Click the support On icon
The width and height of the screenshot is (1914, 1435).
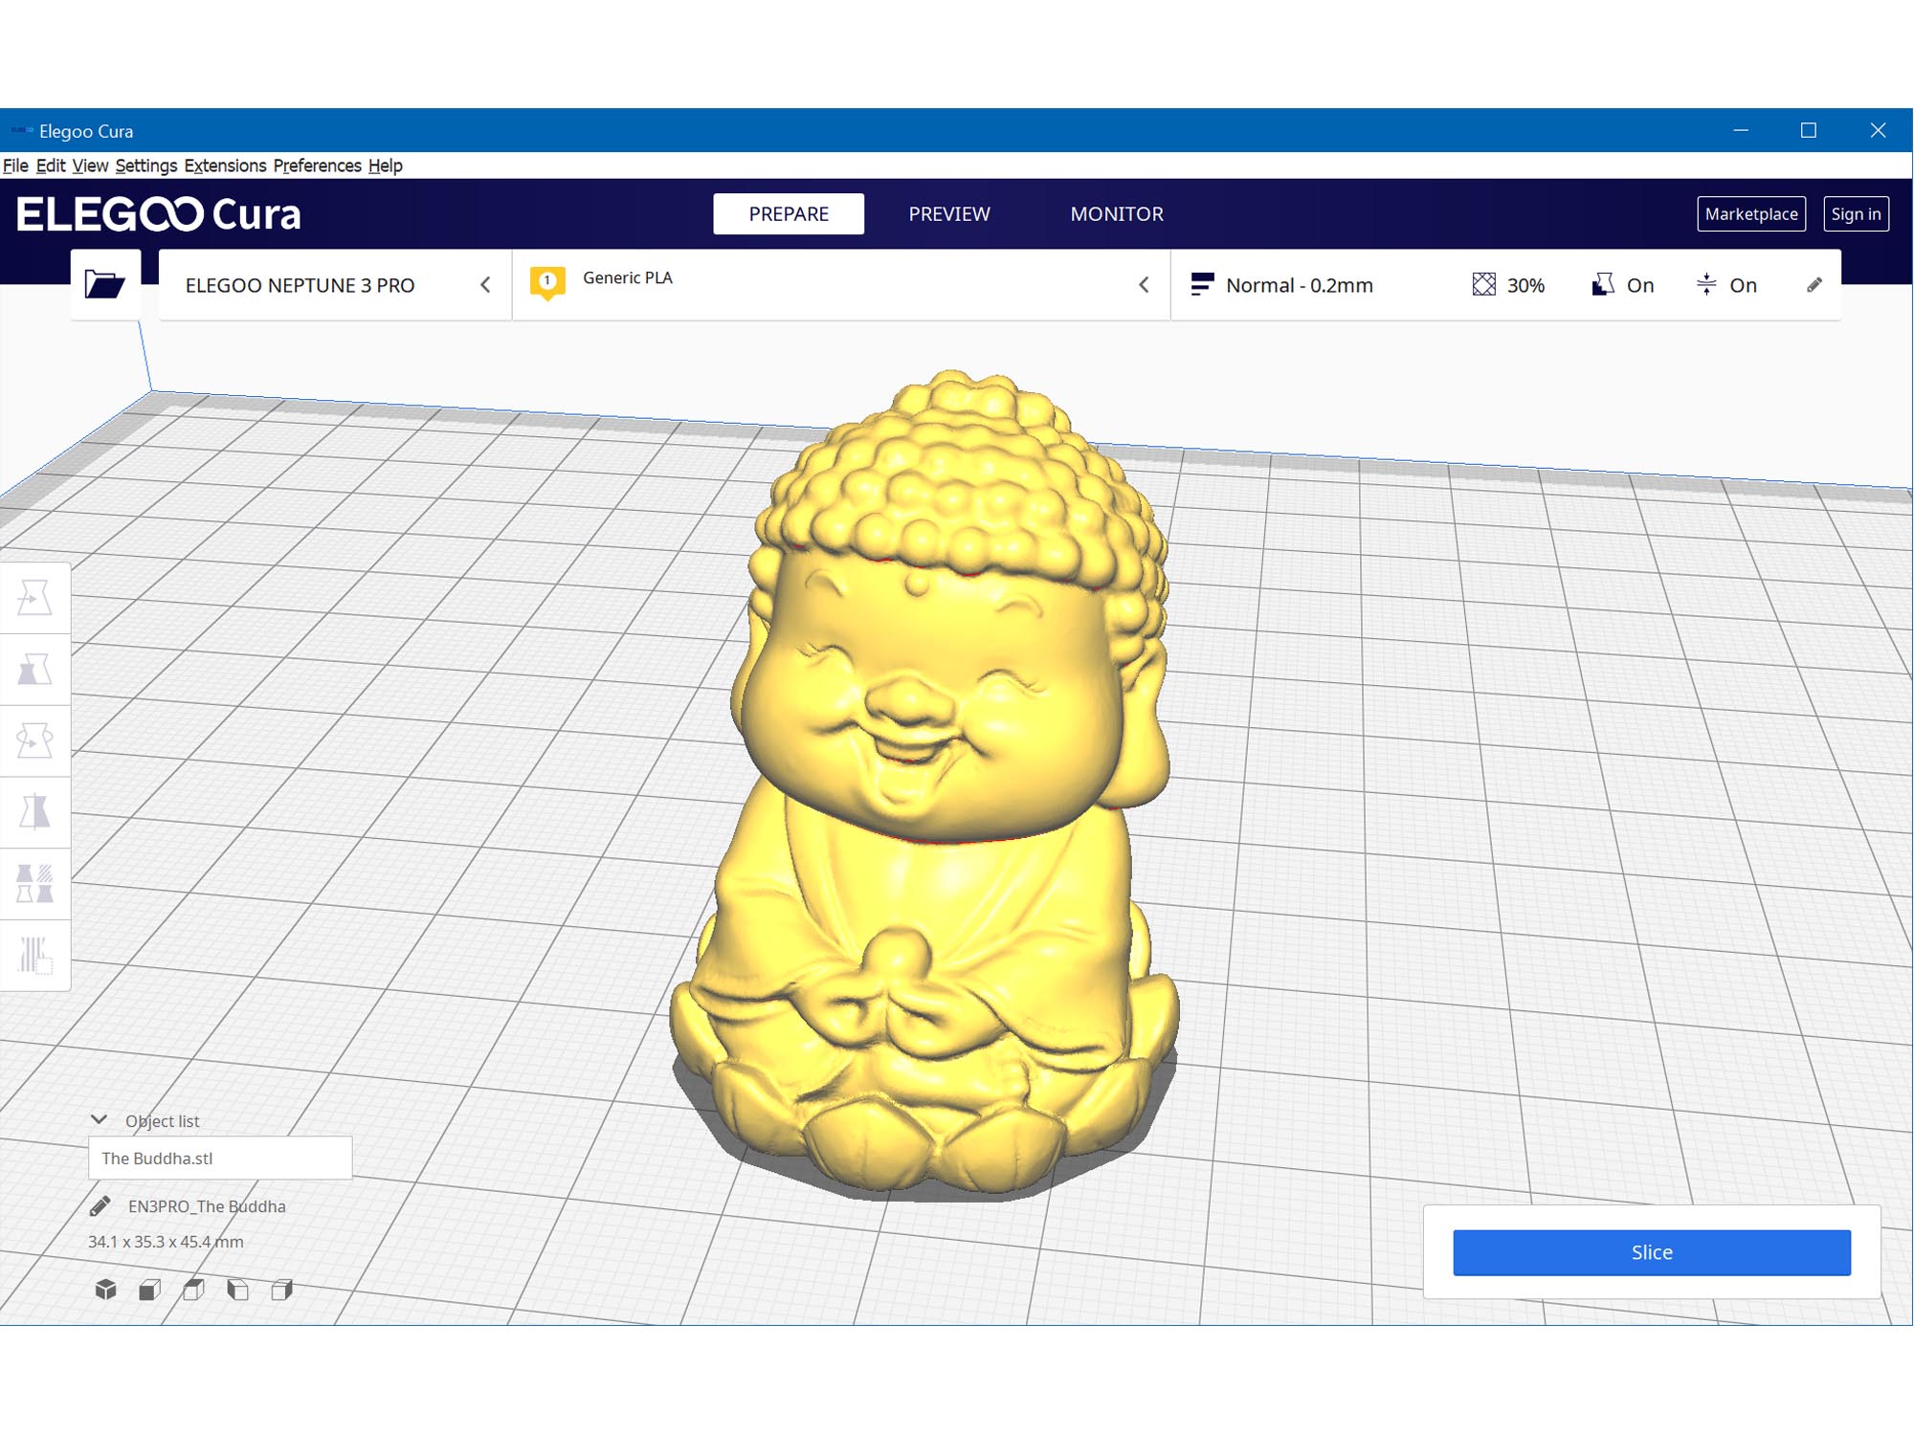[x=1603, y=284]
